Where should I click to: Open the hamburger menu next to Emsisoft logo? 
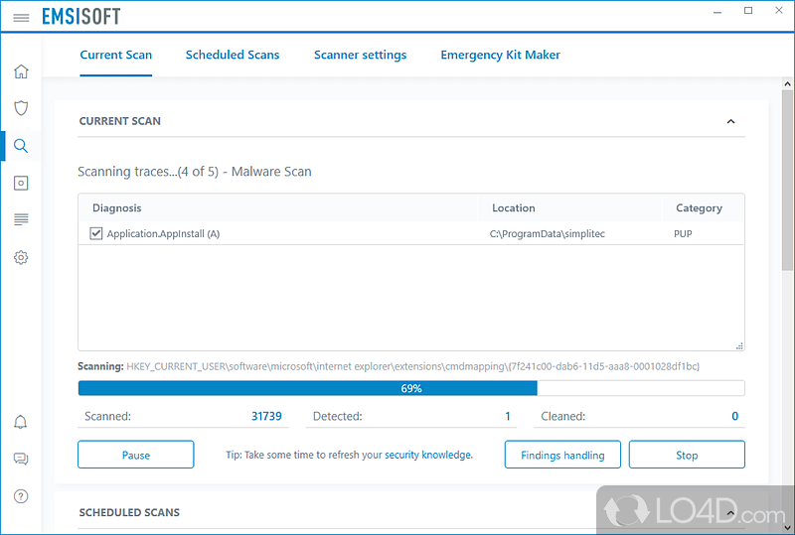pos(21,18)
